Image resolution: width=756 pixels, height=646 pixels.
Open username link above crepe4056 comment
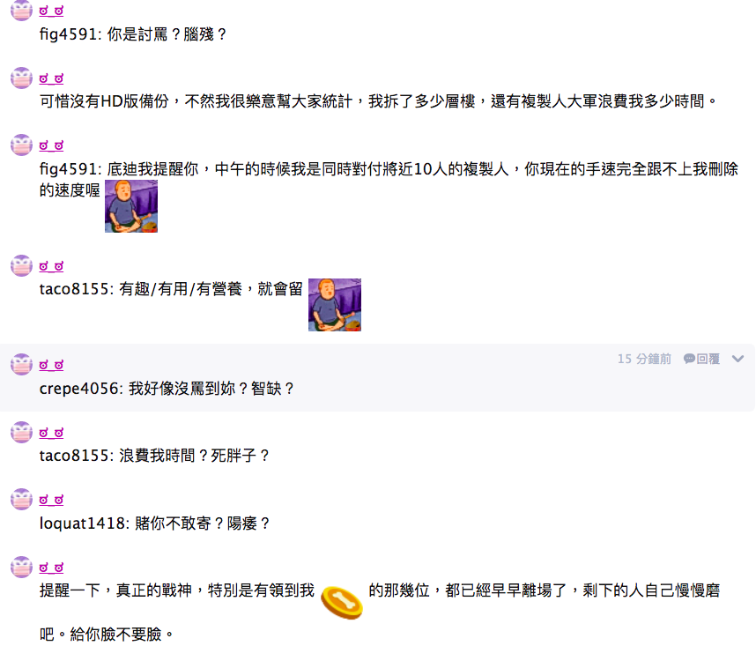pyautogui.click(x=52, y=365)
